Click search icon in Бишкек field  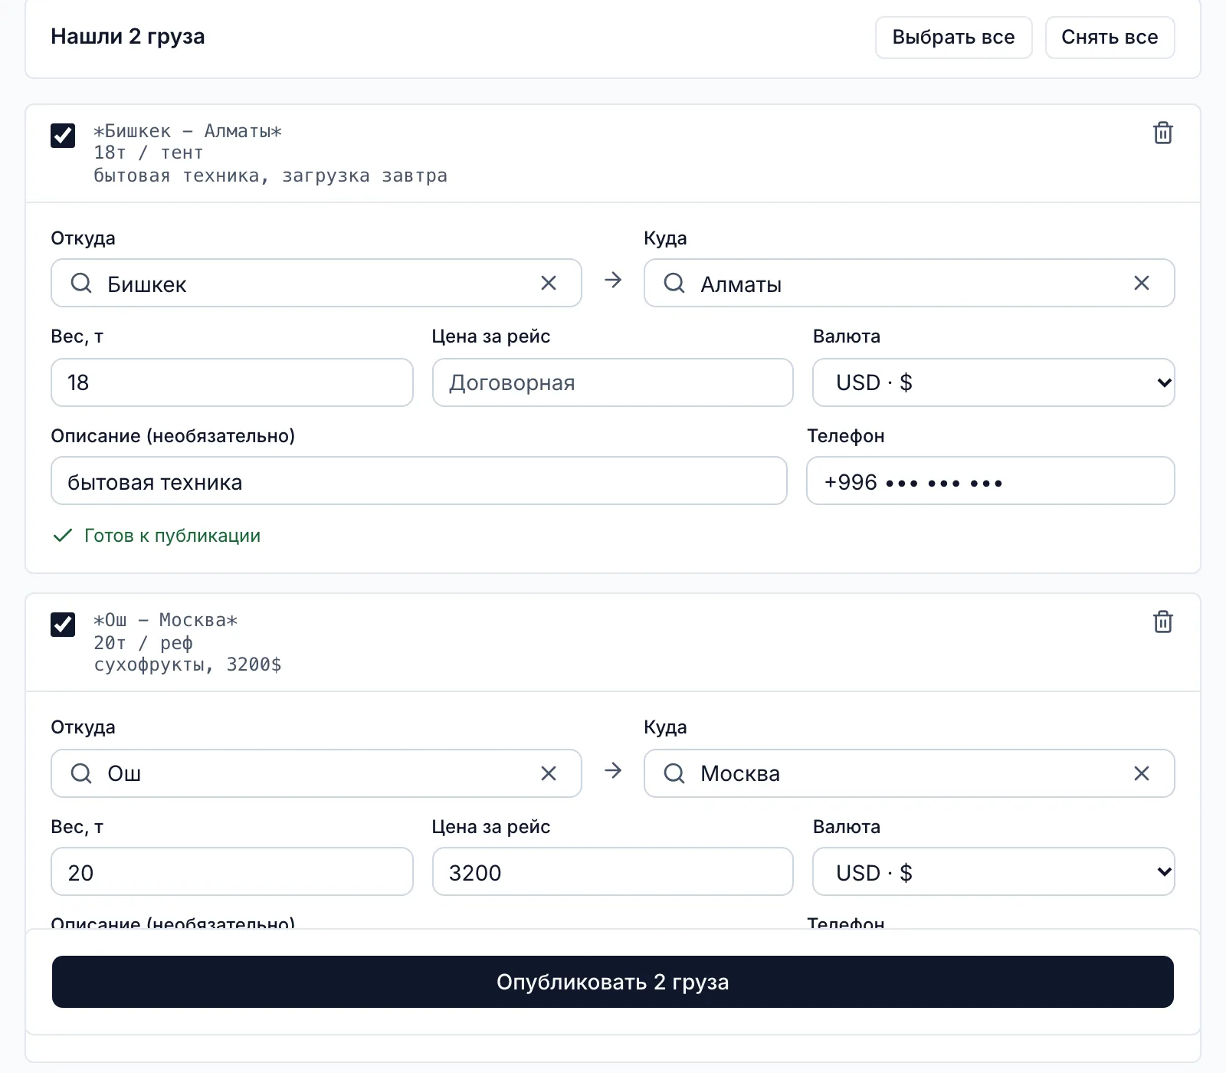tap(81, 283)
